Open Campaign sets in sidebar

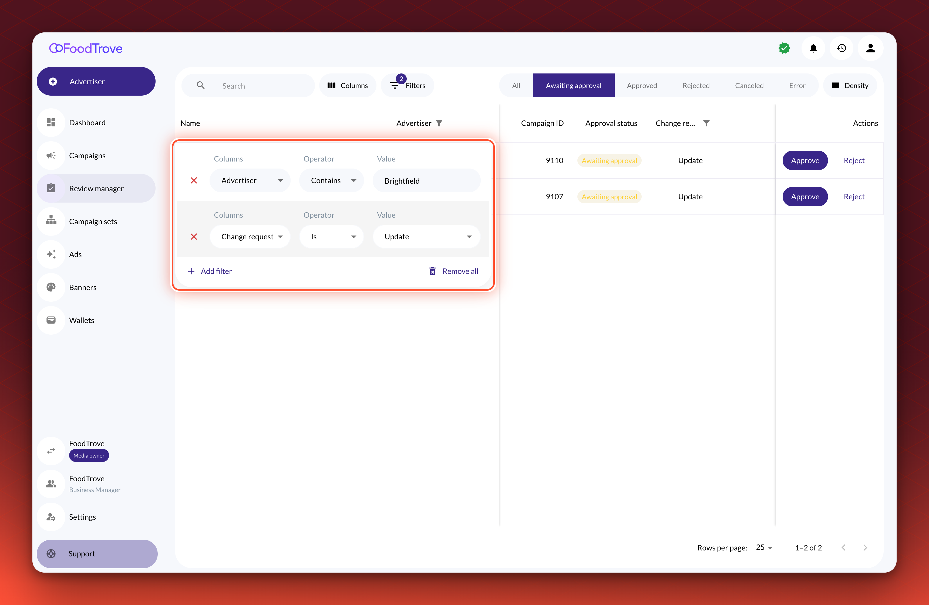coord(96,221)
